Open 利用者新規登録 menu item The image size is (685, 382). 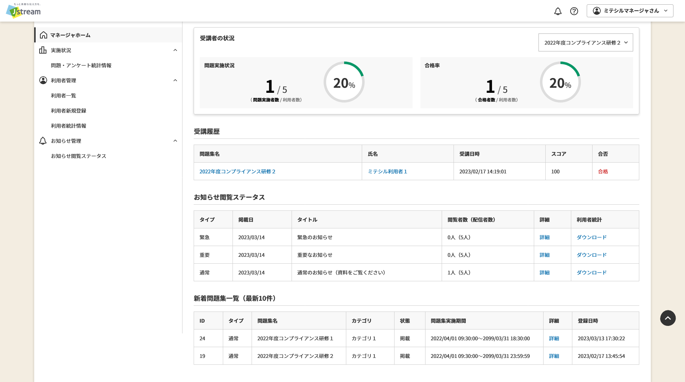(68, 110)
